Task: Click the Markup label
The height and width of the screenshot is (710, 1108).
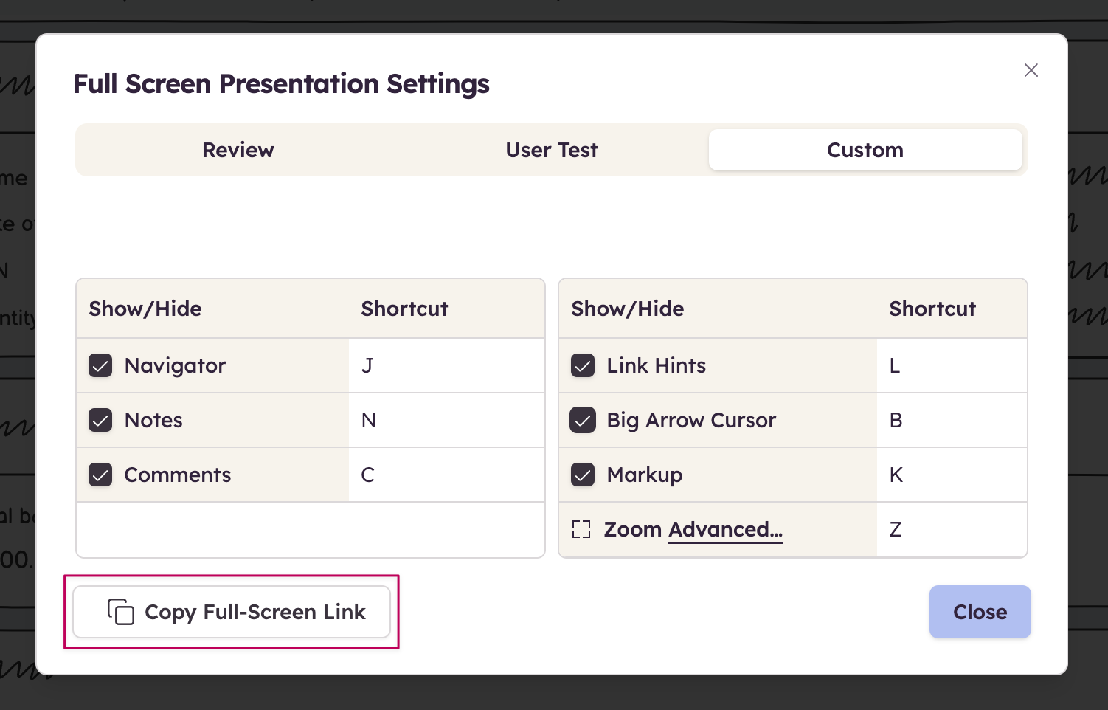Action: pos(645,475)
